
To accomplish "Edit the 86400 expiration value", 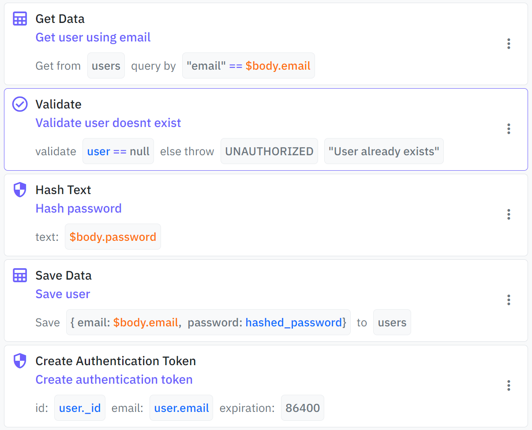I will pyautogui.click(x=303, y=408).
